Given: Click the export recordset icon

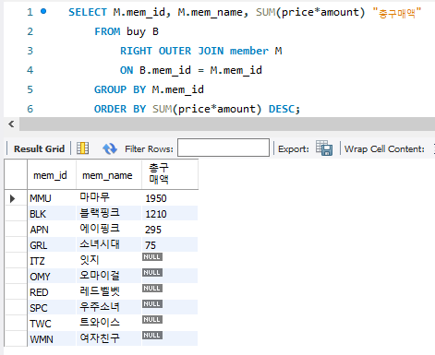Looking at the screenshot, I should (324, 148).
